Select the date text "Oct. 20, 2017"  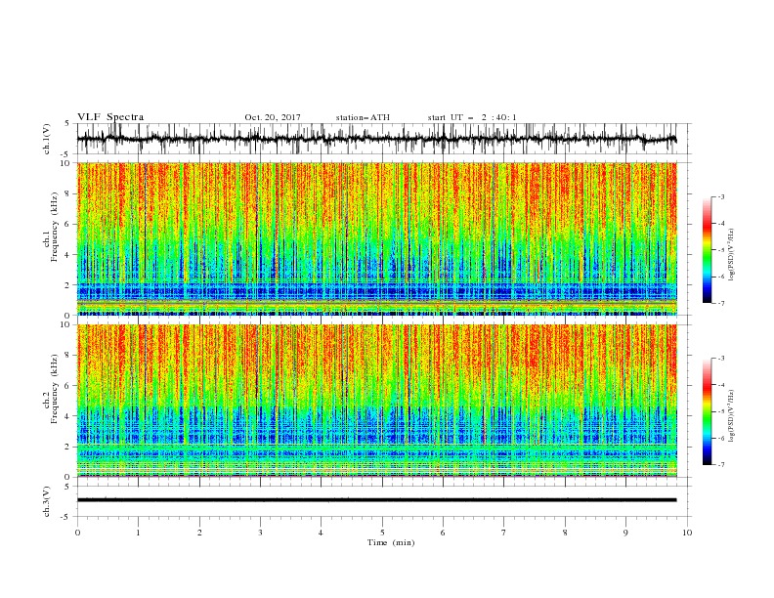click(273, 117)
